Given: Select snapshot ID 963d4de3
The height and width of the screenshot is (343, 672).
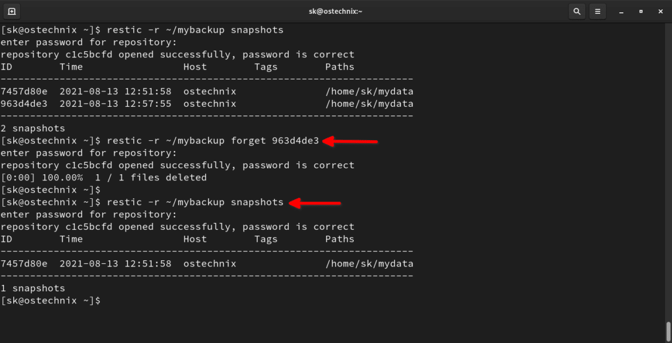Looking at the screenshot, I should [24, 103].
